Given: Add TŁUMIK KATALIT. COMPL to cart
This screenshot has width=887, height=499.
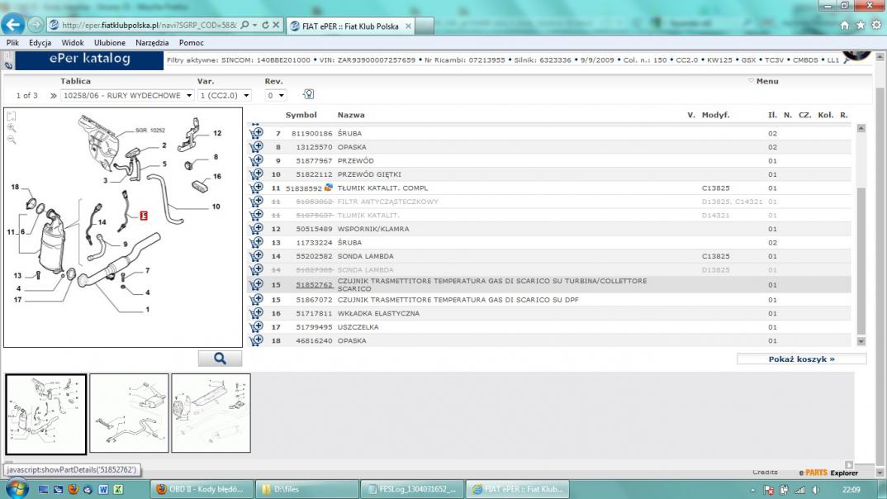Looking at the screenshot, I should click(x=256, y=188).
